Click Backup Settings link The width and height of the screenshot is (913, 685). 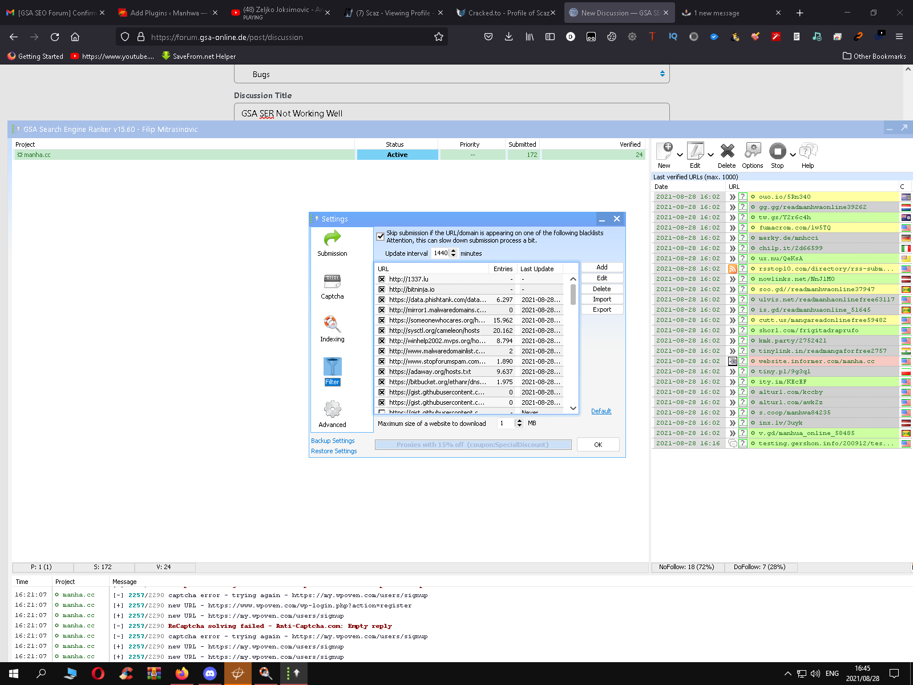[333, 441]
